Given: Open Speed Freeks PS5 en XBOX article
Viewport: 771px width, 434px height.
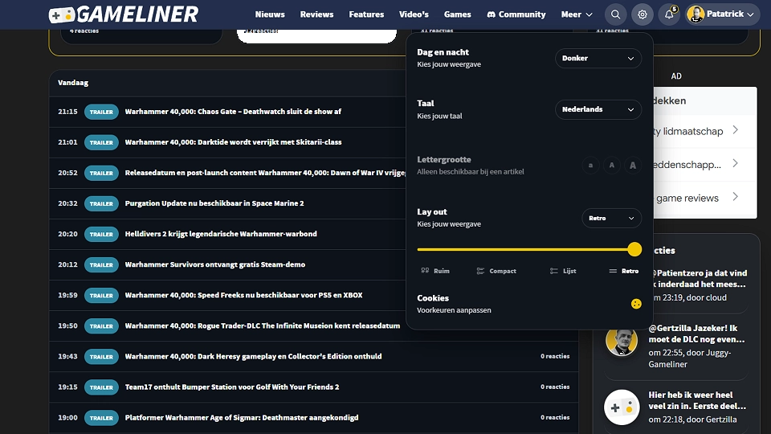Looking at the screenshot, I should [x=243, y=295].
